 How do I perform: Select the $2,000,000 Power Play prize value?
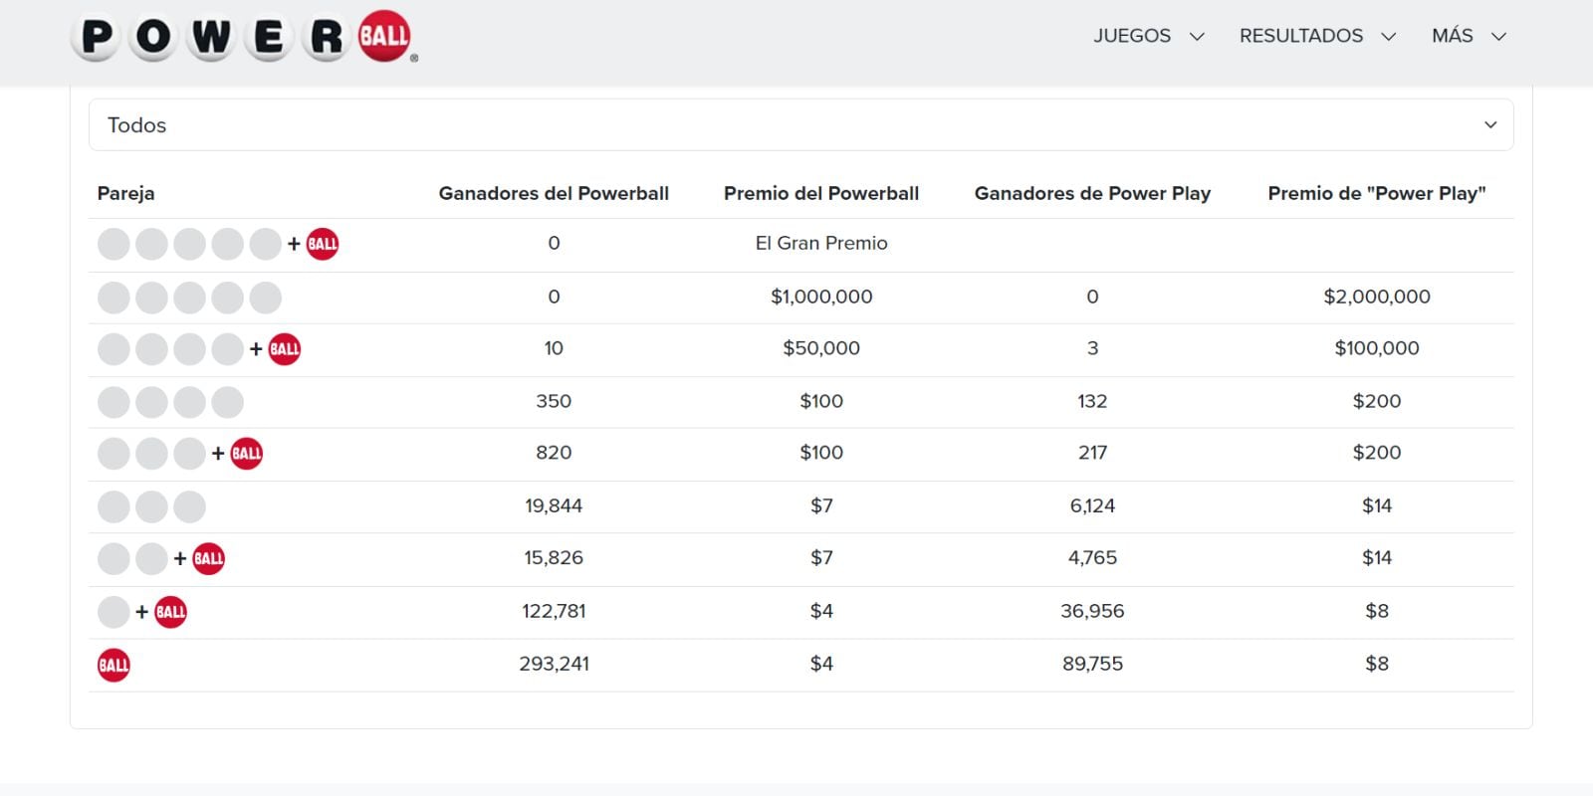pos(1376,296)
